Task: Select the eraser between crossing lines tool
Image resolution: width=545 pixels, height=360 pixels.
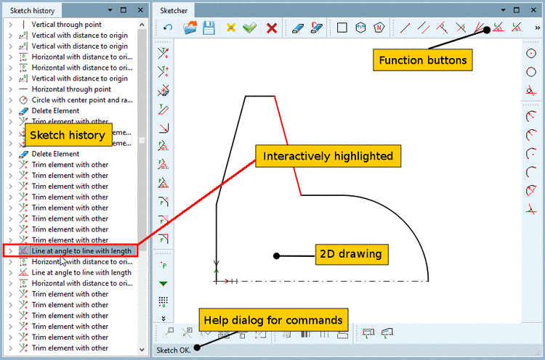Action: [x=163, y=91]
